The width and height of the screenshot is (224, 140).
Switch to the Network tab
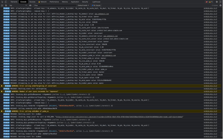(43, 2)
